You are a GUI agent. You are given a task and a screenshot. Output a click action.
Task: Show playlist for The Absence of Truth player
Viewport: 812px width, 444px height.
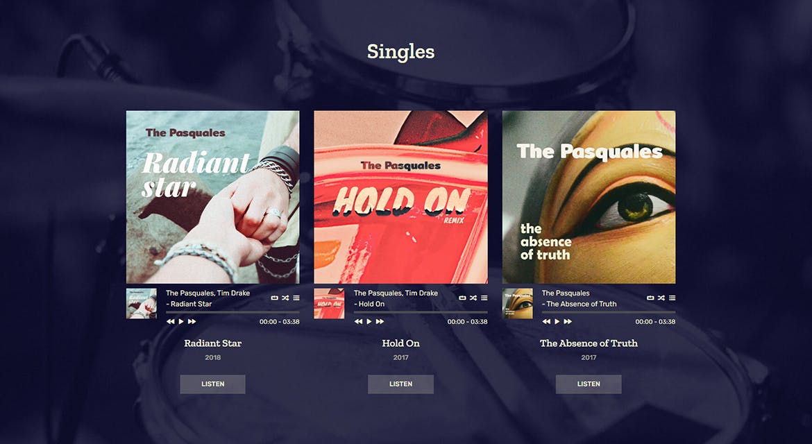673,298
